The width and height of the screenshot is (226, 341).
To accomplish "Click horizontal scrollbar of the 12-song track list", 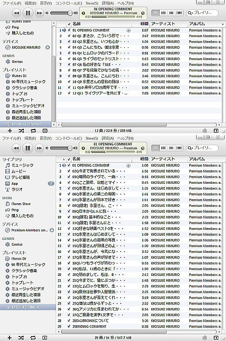I will click(x=114, y=125).
